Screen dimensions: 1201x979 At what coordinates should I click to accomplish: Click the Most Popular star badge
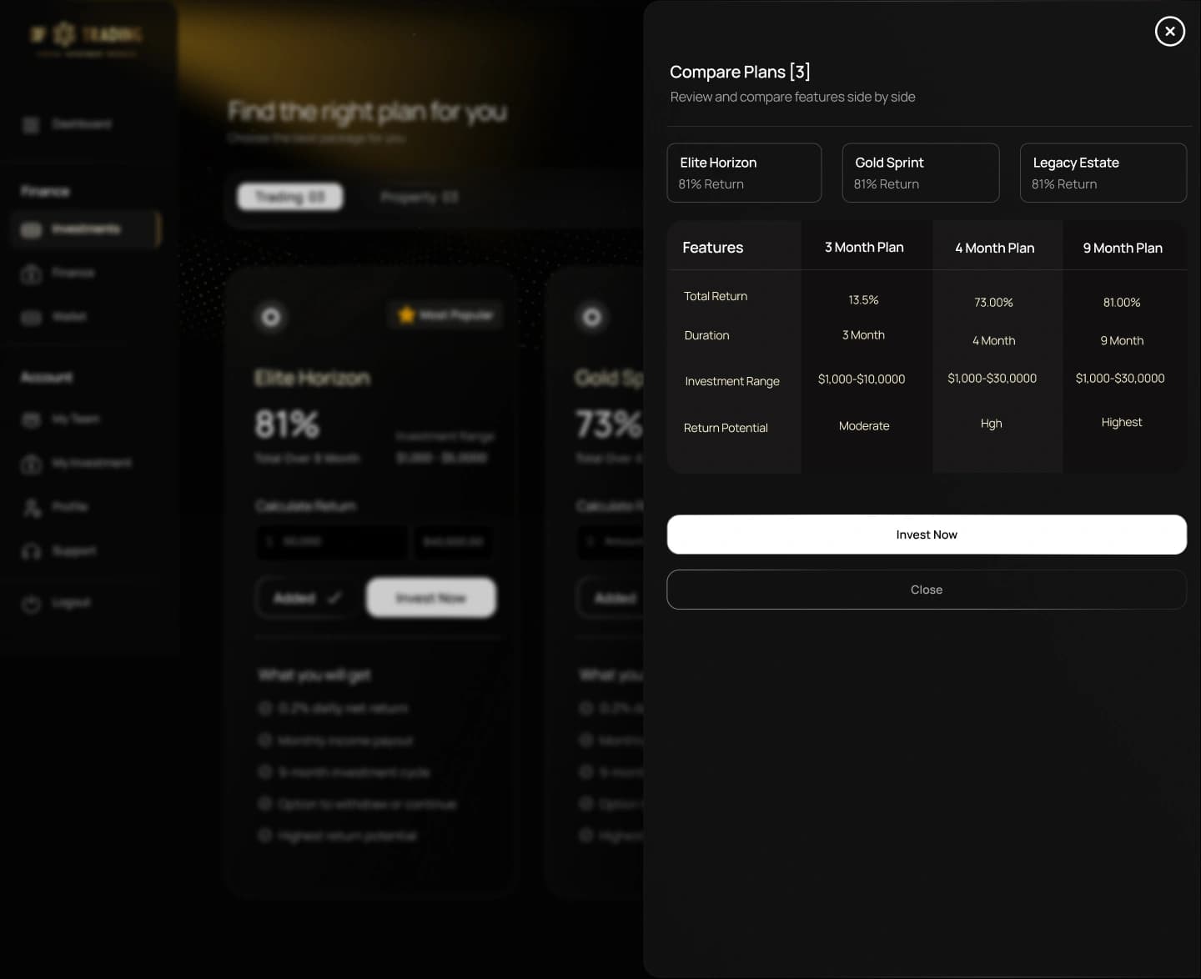click(x=445, y=315)
